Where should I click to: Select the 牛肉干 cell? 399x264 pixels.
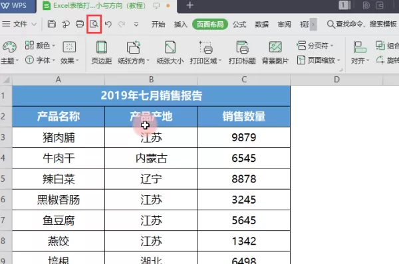(59, 158)
